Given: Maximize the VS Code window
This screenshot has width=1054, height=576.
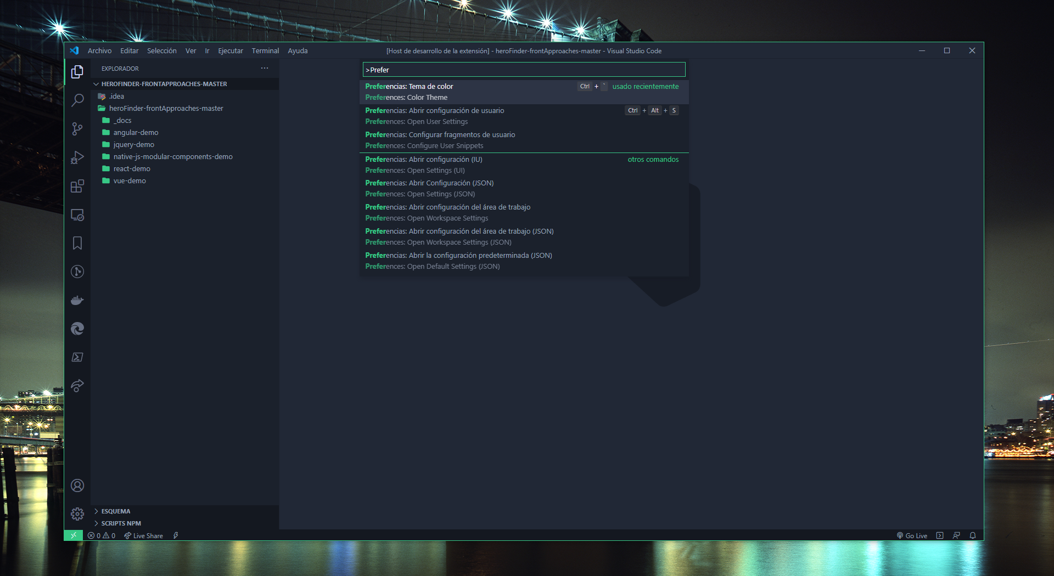Looking at the screenshot, I should pos(947,50).
